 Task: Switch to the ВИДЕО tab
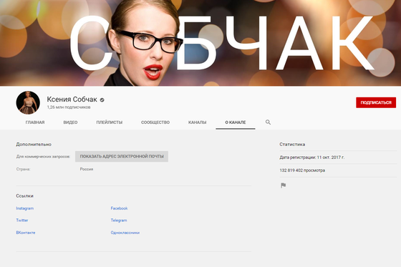(x=70, y=122)
